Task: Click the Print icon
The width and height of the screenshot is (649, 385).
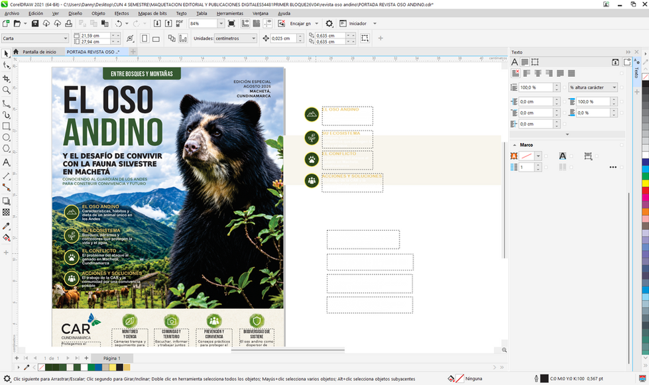Action: click(x=69, y=24)
